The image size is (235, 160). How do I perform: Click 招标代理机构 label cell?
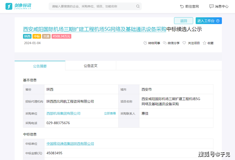[34, 101]
